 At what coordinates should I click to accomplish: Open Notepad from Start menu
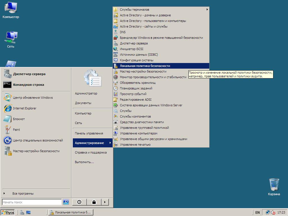(x=37, y=119)
